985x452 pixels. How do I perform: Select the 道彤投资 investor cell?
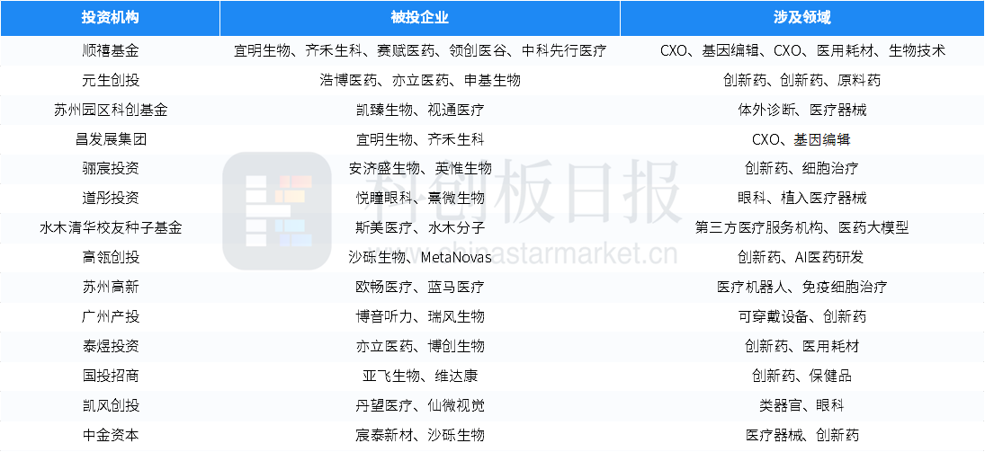110,199
